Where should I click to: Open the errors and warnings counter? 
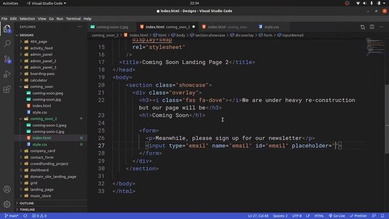[39, 216]
